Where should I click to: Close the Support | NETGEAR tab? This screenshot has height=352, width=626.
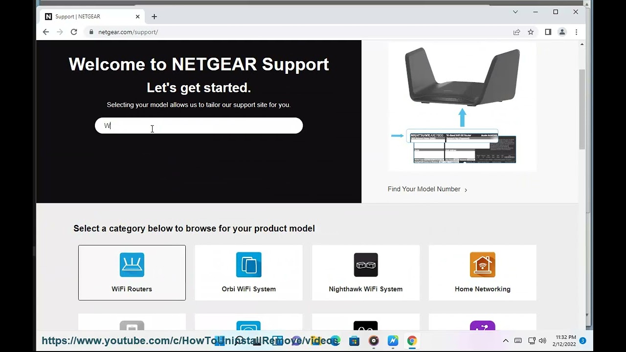coord(137,17)
